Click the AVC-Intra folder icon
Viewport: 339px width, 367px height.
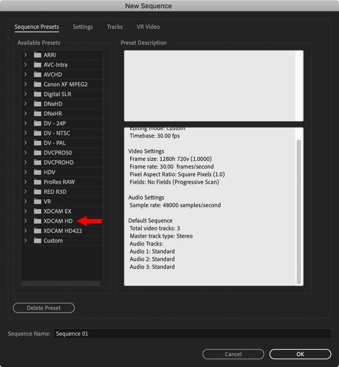pyautogui.click(x=37, y=65)
